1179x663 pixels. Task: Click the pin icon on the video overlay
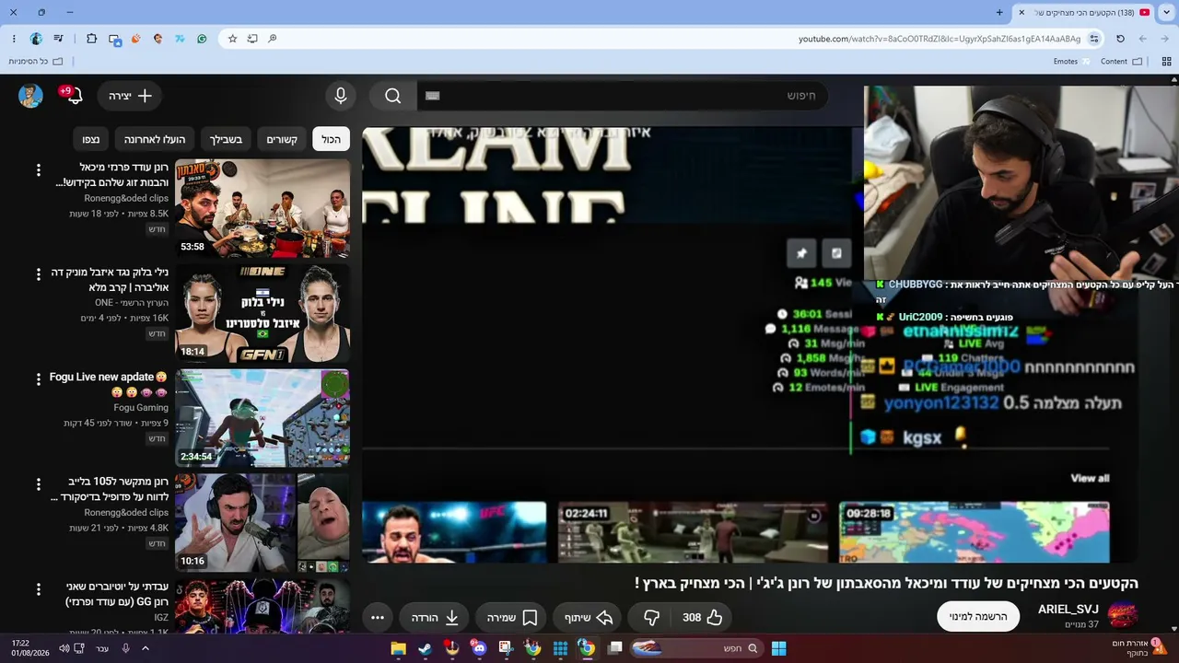click(801, 253)
